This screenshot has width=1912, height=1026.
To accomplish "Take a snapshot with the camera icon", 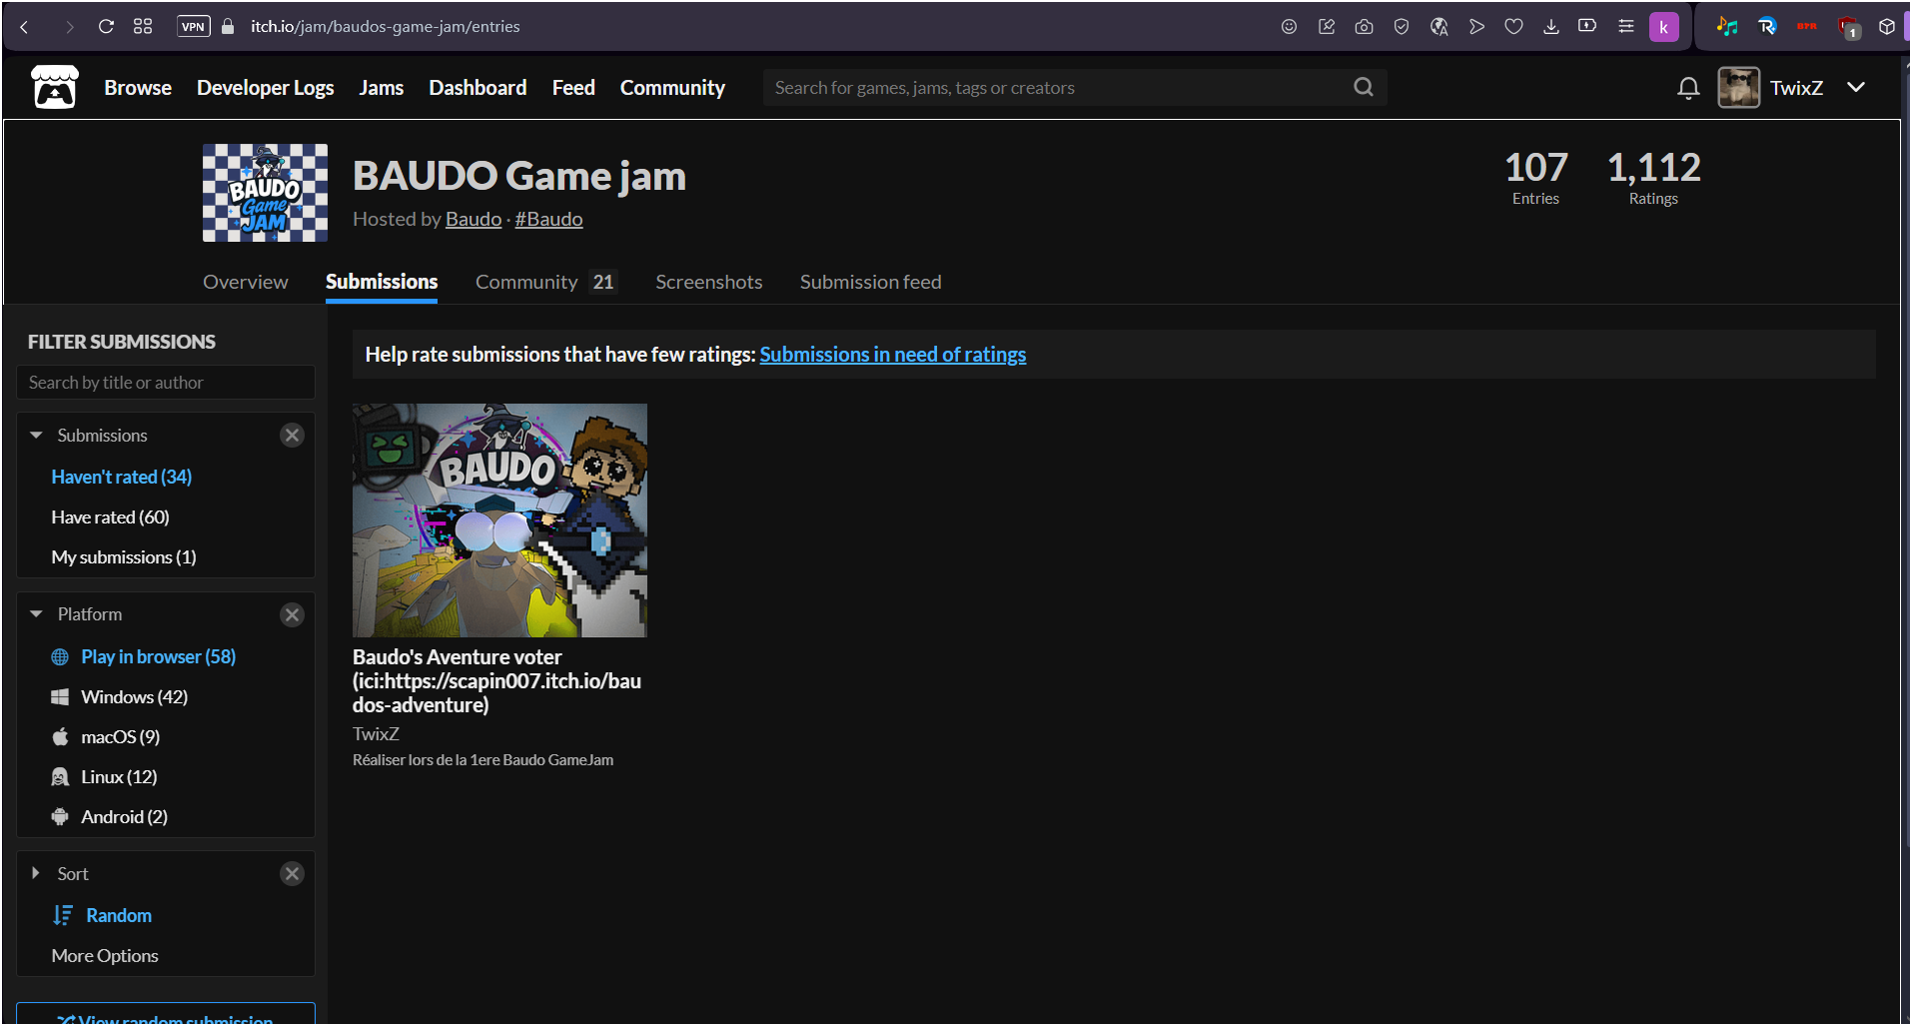I will 1364,27.
